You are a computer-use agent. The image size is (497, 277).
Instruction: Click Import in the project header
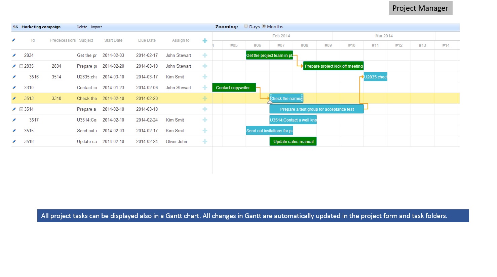pos(96,27)
